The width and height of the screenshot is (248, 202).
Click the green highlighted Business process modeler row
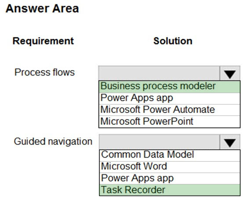[169, 87]
